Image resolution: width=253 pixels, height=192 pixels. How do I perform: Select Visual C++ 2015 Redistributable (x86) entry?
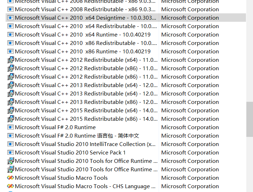(86, 119)
